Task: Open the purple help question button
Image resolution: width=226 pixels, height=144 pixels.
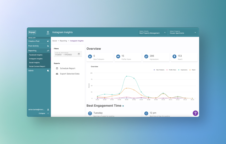Action: 195,113
